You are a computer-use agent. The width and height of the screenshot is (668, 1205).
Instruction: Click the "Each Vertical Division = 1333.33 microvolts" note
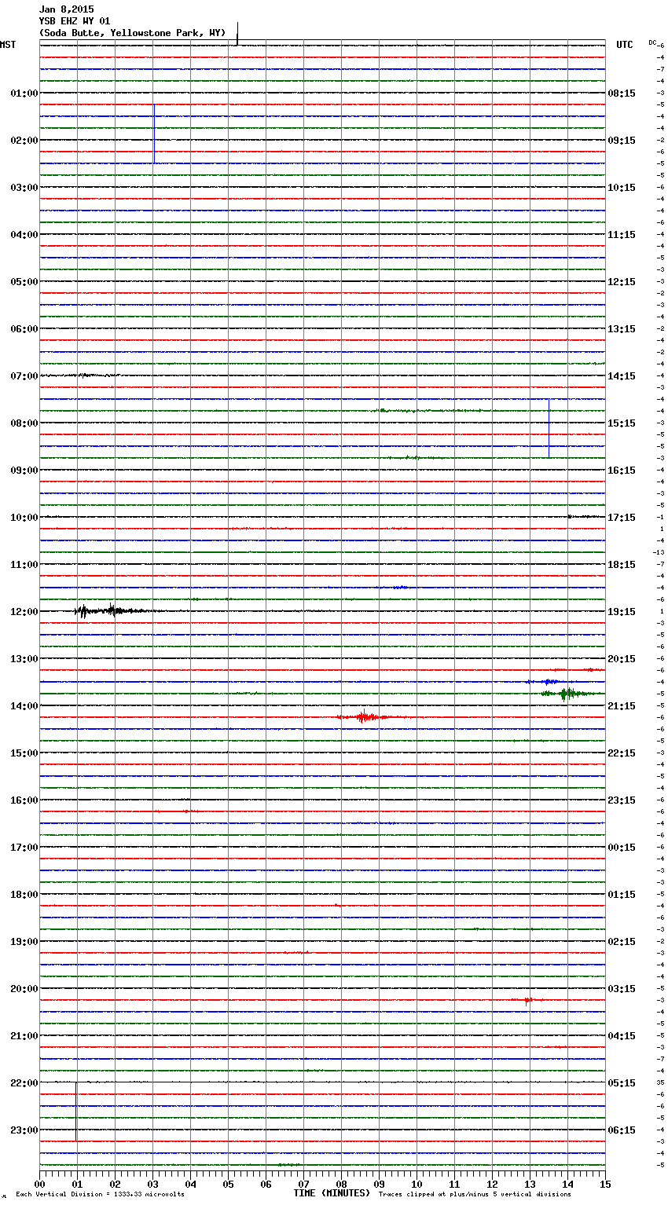pos(100,1195)
